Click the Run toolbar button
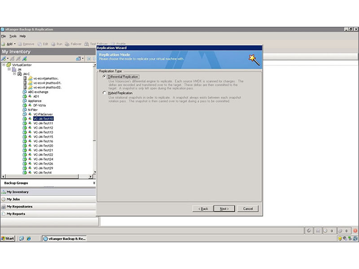This screenshot has width=359, height=269. (x=57, y=44)
